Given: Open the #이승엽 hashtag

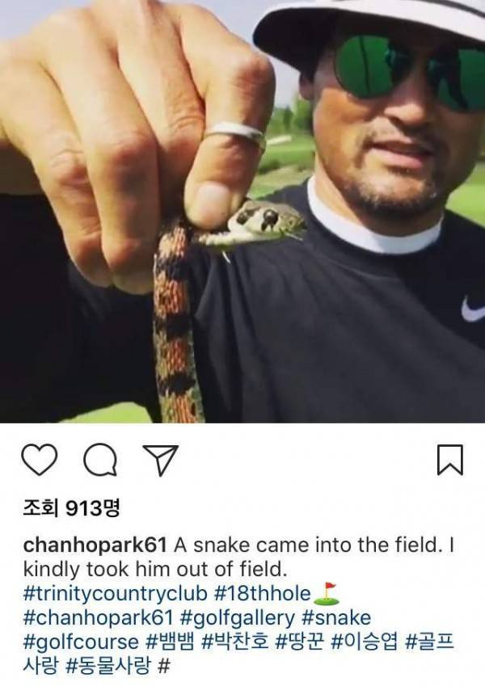Looking at the screenshot, I should [365, 642].
